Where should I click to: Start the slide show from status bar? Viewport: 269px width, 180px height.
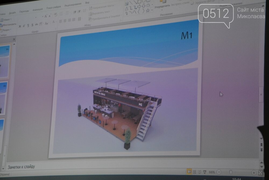[x=205, y=172]
